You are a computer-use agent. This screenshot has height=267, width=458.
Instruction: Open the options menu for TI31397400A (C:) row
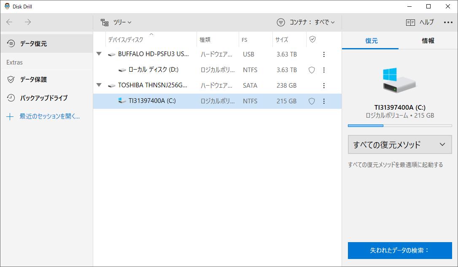click(323, 101)
